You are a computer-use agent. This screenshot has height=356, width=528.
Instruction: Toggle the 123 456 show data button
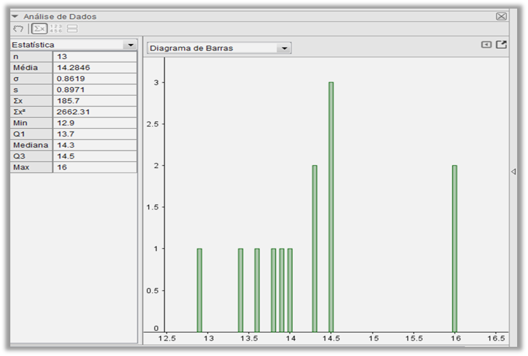[x=57, y=28]
